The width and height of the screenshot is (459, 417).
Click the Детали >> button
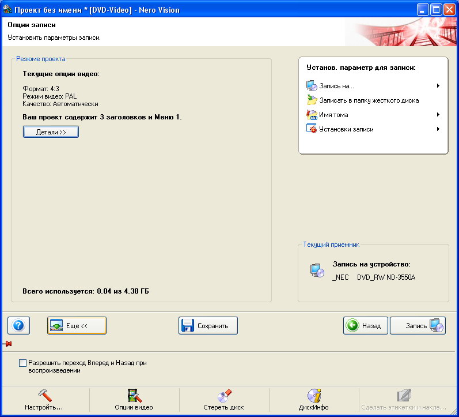(x=51, y=132)
